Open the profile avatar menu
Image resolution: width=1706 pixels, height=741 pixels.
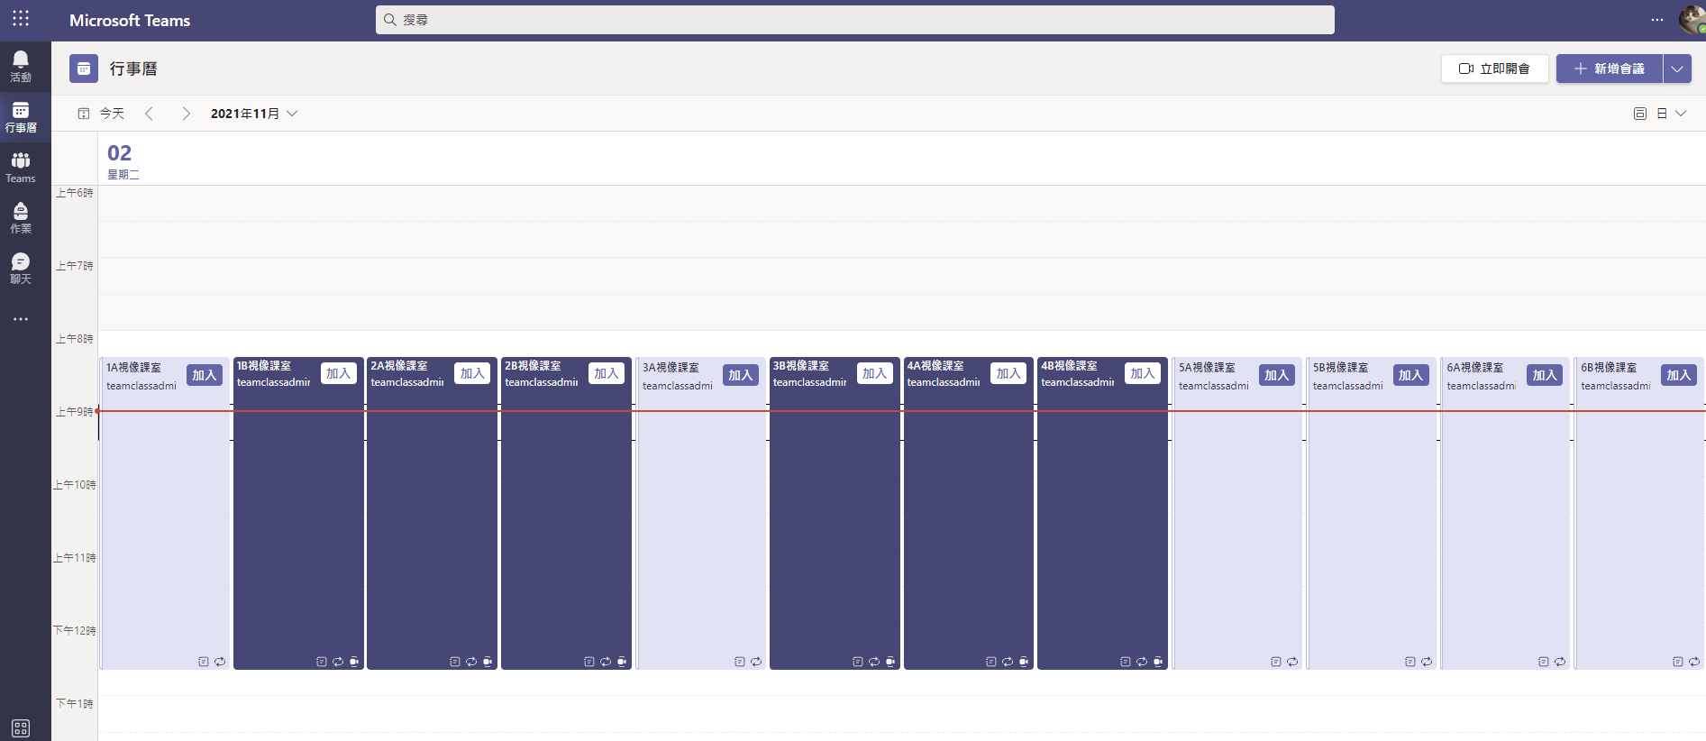point(1692,20)
